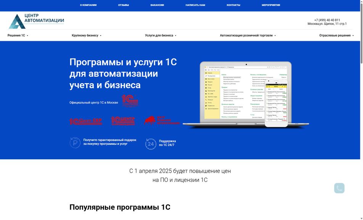
Task: Click the address Москва, ул. Щипок, 11 стр.1
Action: click(x=327, y=24)
